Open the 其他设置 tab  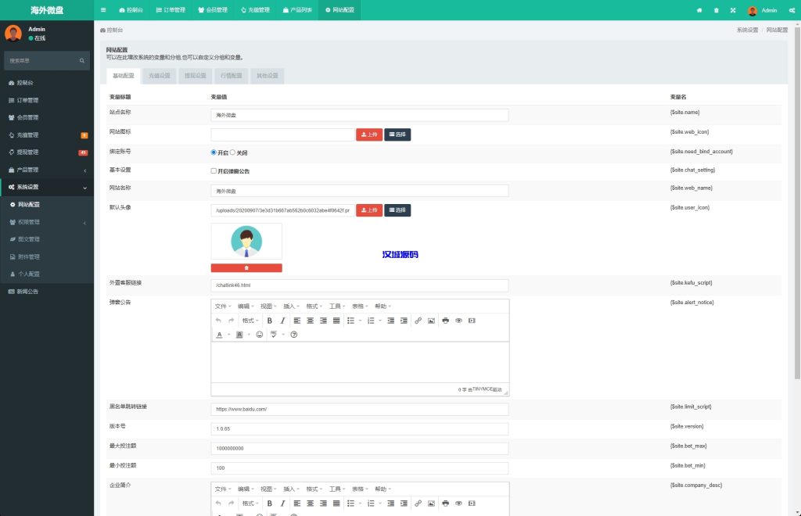click(267, 76)
